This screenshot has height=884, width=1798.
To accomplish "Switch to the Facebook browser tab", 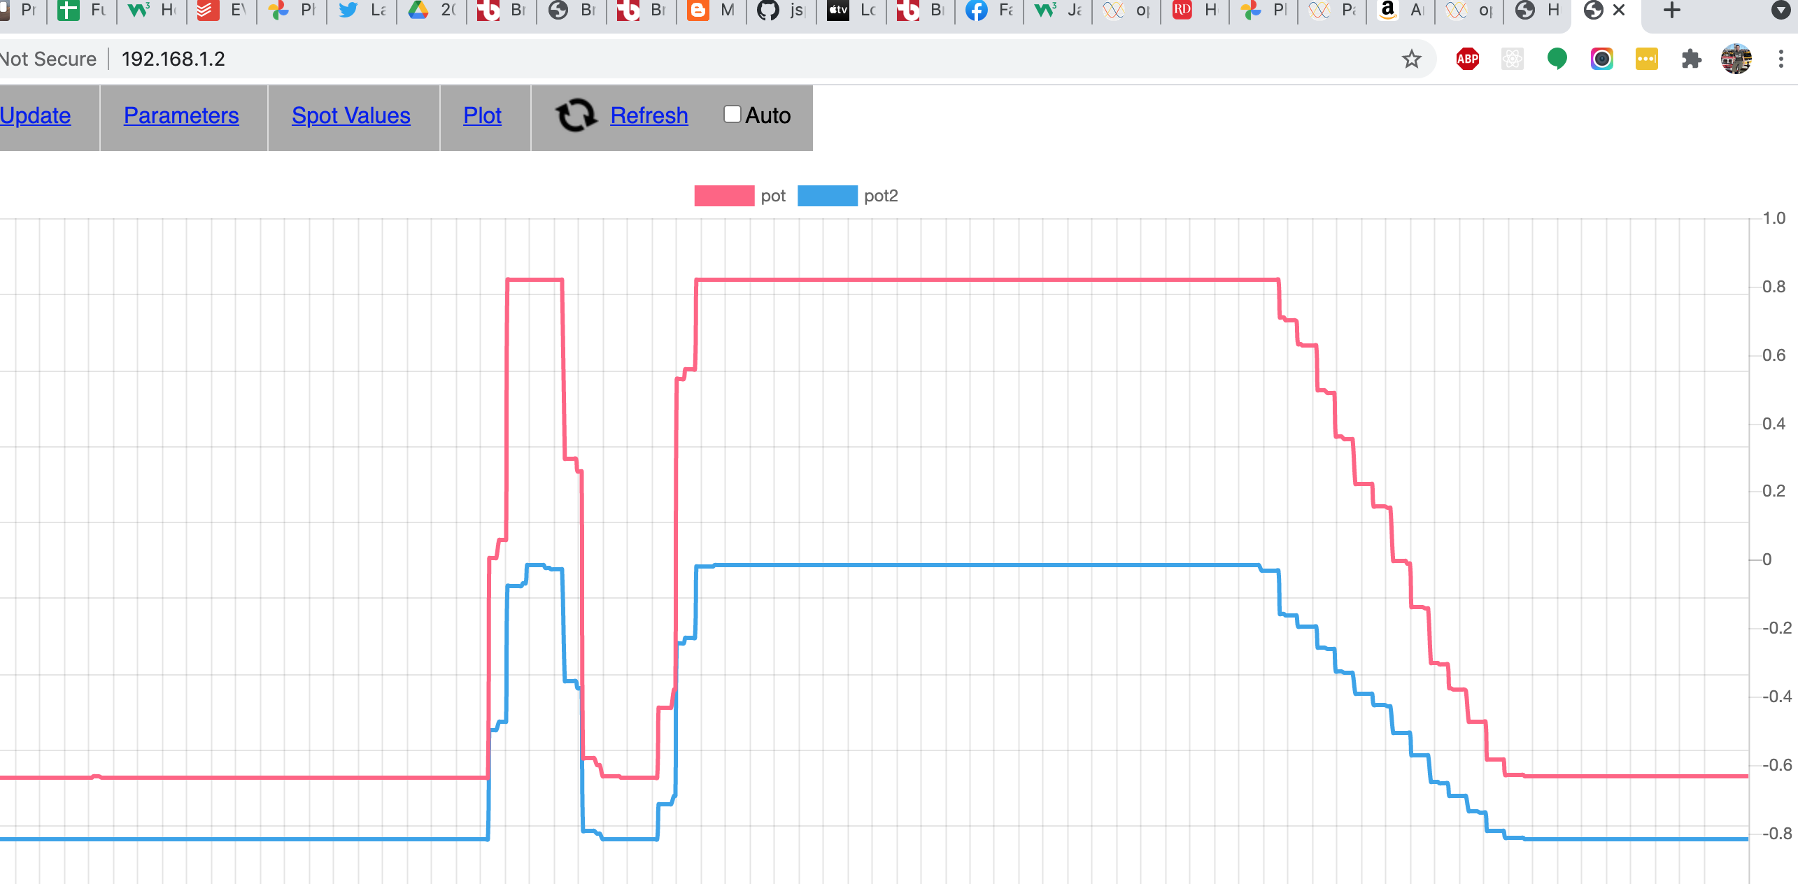I will [x=988, y=10].
